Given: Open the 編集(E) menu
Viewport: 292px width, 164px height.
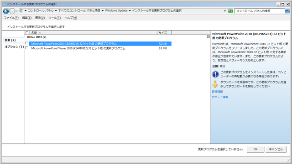Looking at the screenshot, I should tap(27, 18).
